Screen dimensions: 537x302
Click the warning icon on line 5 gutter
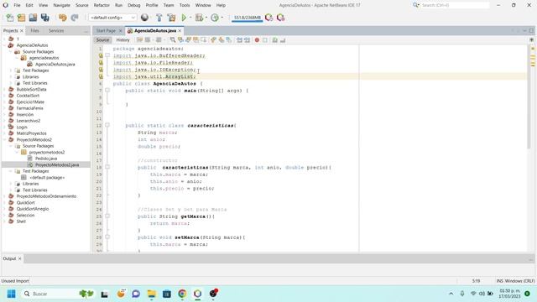(101, 76)
